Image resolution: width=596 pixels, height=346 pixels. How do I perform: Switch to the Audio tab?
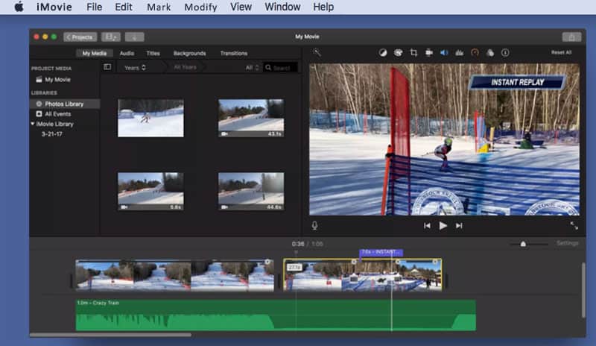(127, 53)
